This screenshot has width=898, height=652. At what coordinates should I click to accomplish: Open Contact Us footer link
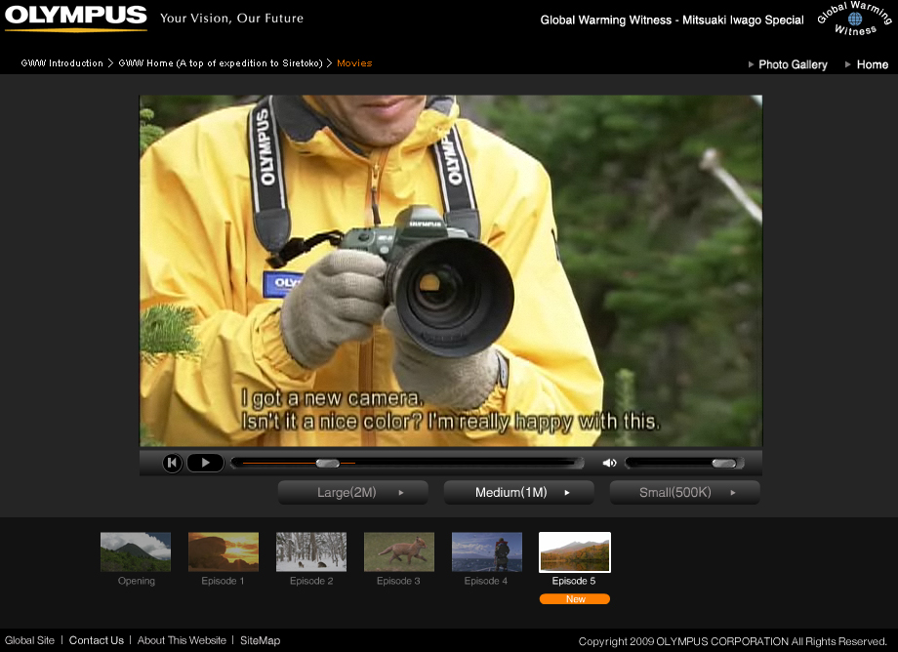96,640
